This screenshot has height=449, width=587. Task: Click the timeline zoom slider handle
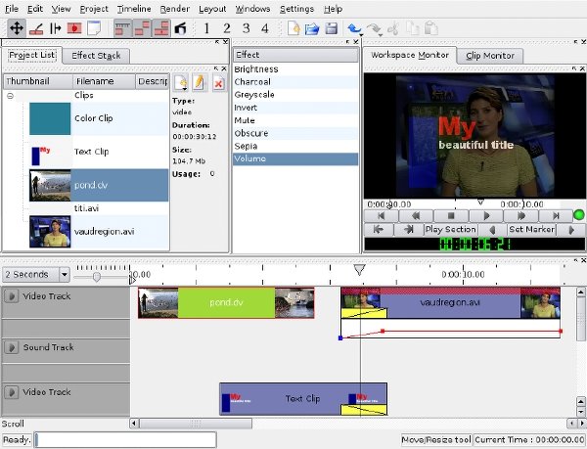[x=97, y=277]
